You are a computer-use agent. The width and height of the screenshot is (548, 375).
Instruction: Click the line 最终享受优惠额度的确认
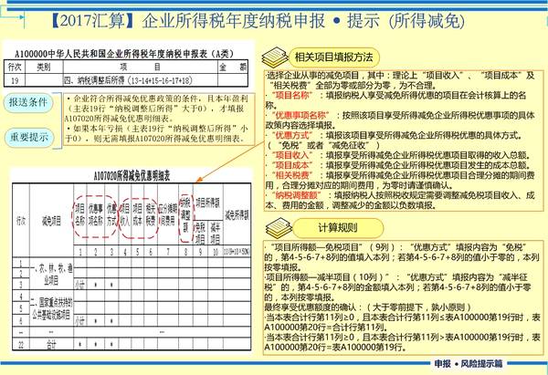pyautogui.click(x=368, y=307)
